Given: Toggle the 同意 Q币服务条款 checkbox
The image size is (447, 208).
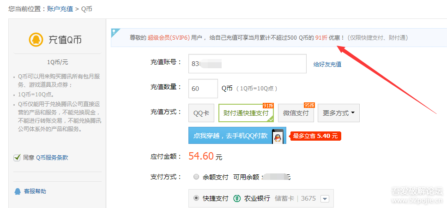Looking at the screenshot, I should pos(17,157).
